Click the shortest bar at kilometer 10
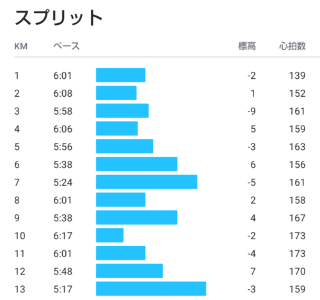Viewport: 320px width, 300px height. tap(109, 235)
